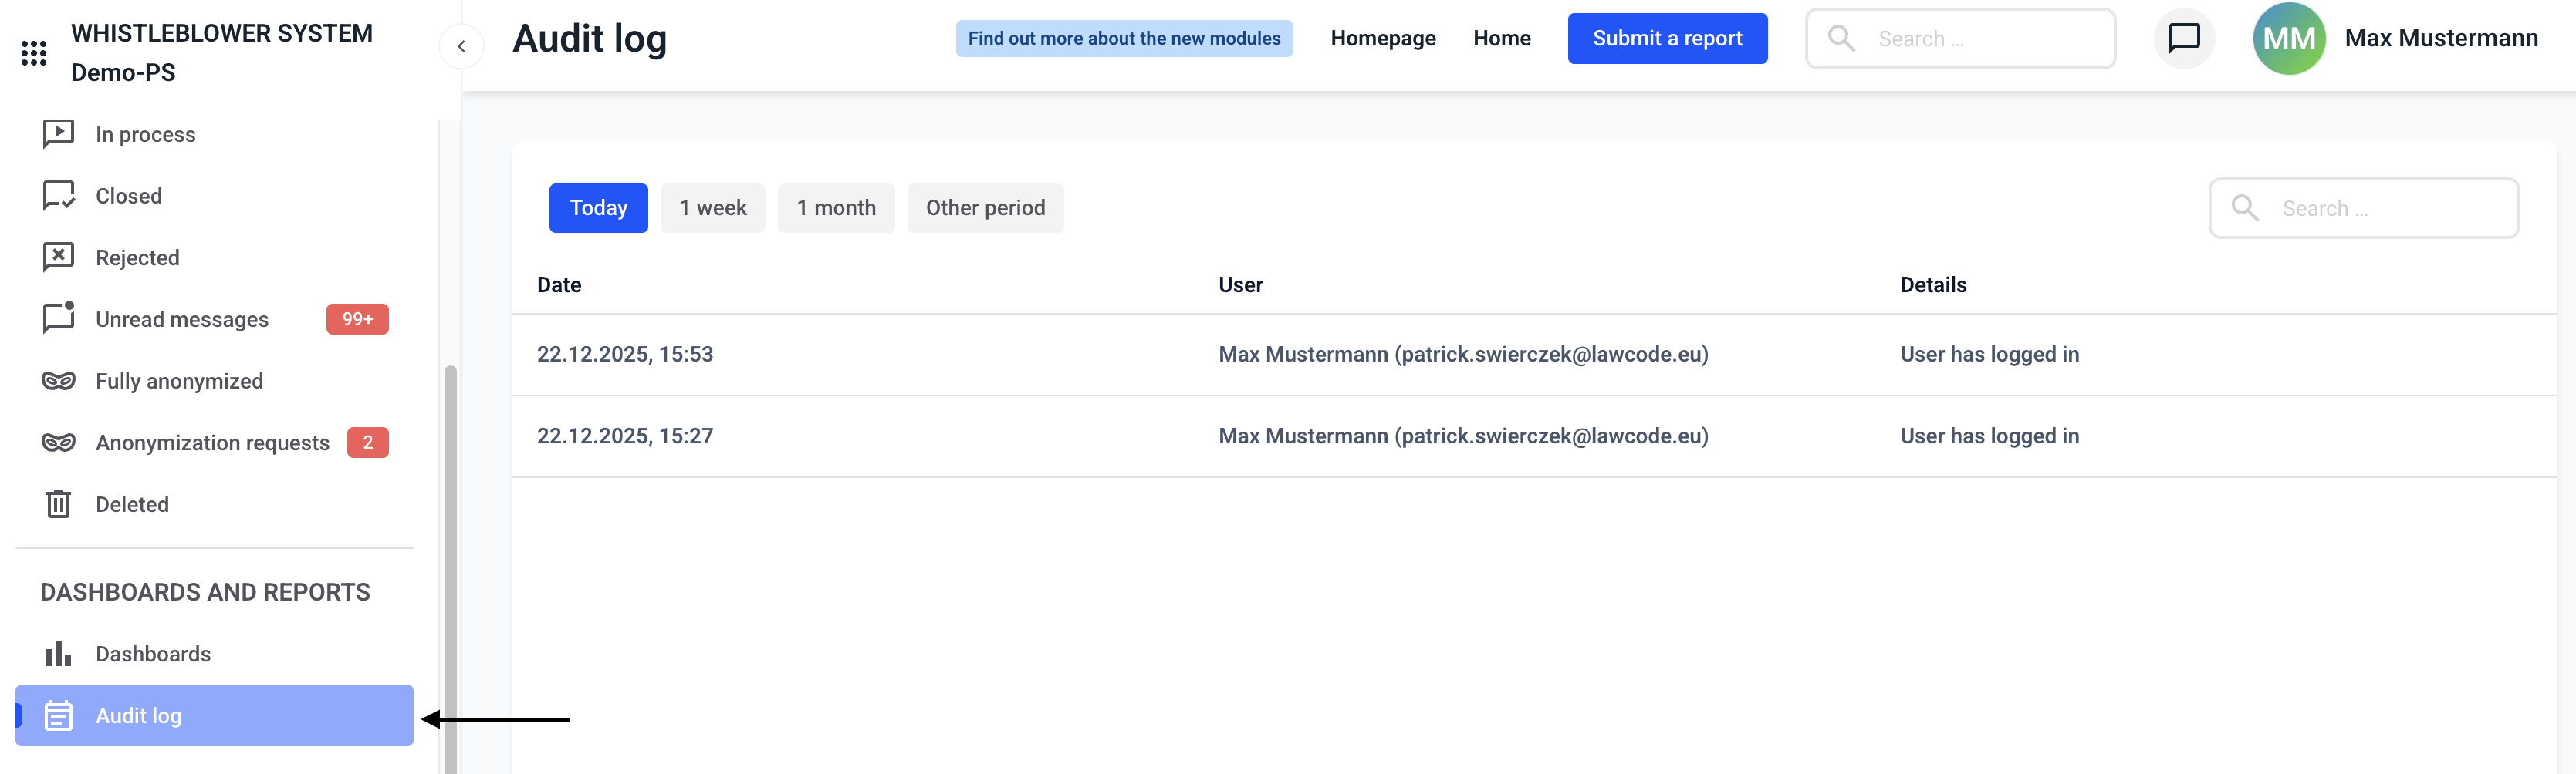The height and width of the screenshot is (774, 2576).
Task: Open the Closed reports icon
Action: 58,196
